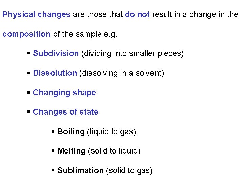
Task: Click the bold word 'Melting'
Action: (72, 151)
